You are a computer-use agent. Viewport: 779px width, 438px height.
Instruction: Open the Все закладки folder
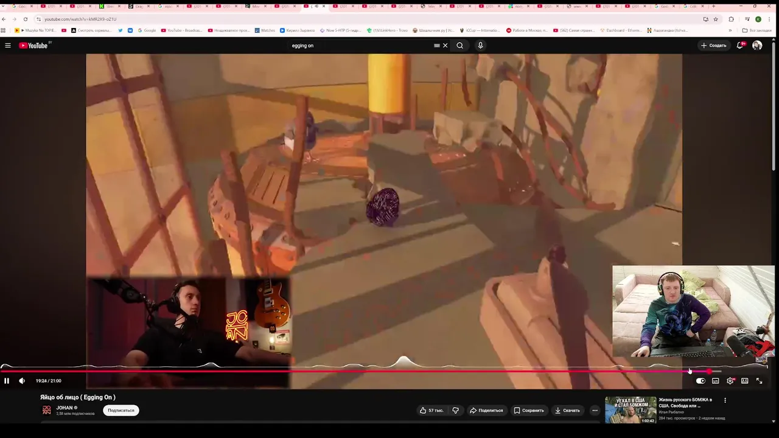(x=756, y=30)
